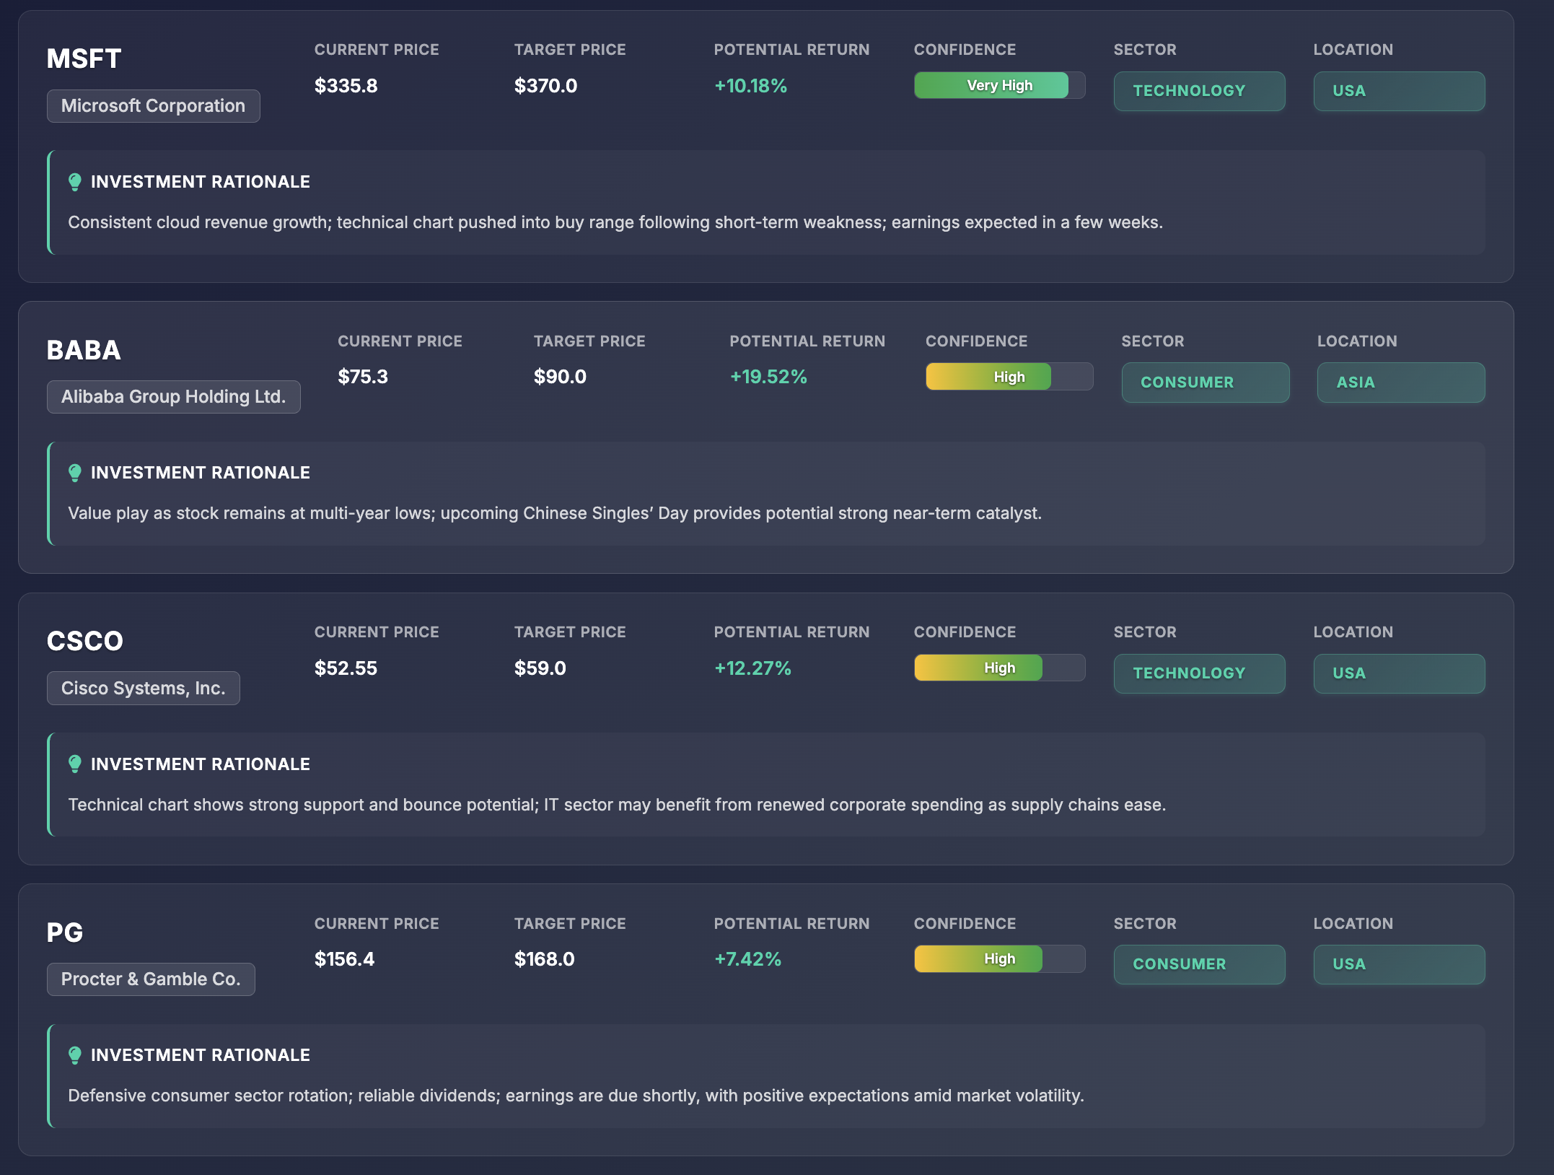Image resolution: width=1554 pixels, height=1175 pixels.
Task: Click the +19.52% potential return for BABA
Action: [768, 376]
